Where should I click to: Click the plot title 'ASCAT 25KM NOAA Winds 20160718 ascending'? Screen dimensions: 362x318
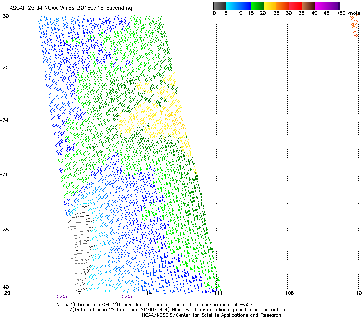tap(70, 8)
